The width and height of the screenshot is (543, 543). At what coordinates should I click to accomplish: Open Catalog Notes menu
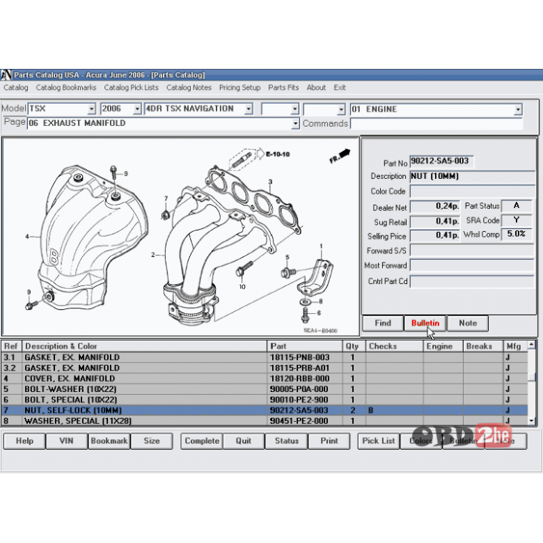189,88
